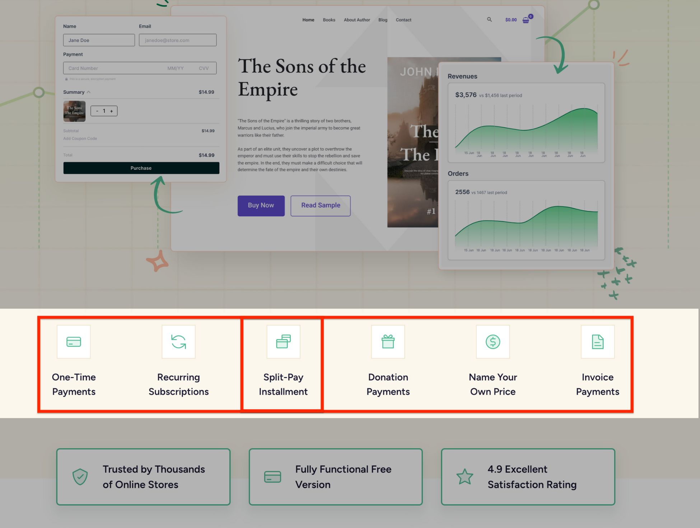Click the search magnifier icon in navbar
Image resolution: width=700 pixels, height=528 pixels.
click(488, 19)
